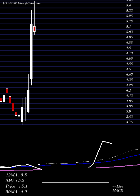Click the 12MA : 5.3 value
The height and width of the screenshot is (196, 140).
tap(16, 175)
